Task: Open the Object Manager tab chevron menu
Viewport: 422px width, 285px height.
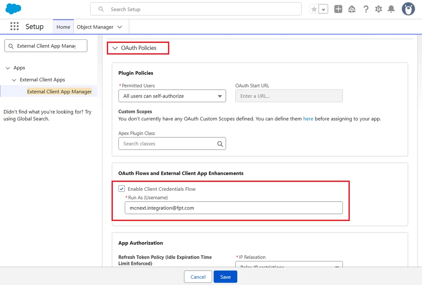Action: (x=120, y=27)
